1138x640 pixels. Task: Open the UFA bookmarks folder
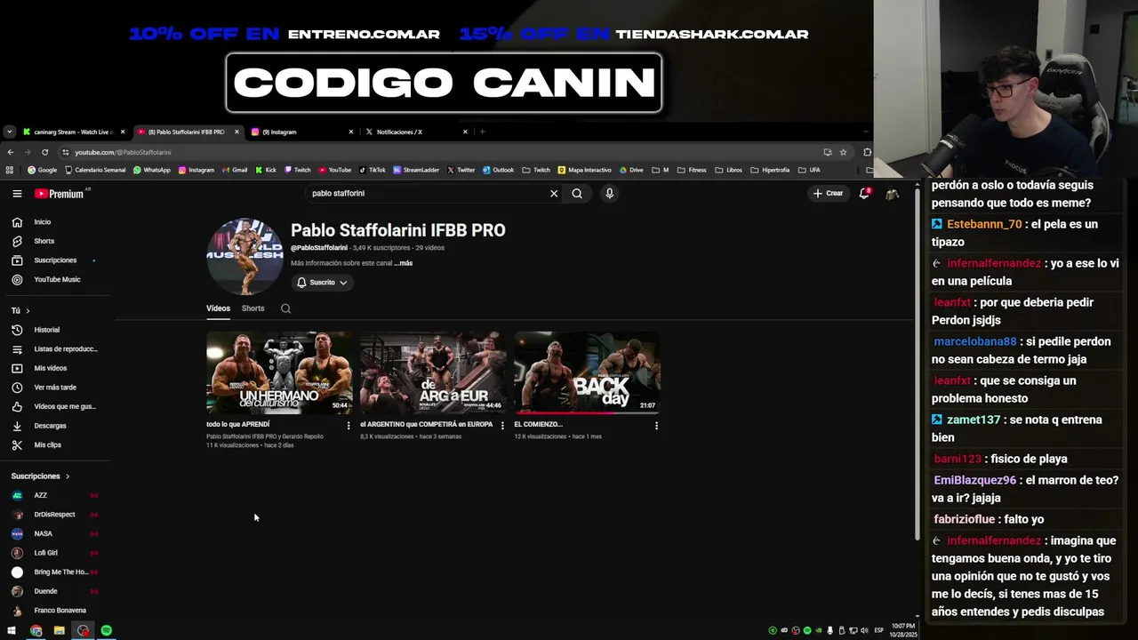coord(809,170)
